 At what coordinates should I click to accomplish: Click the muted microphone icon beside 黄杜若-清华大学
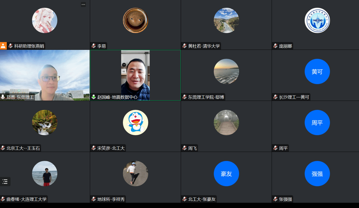184,46
